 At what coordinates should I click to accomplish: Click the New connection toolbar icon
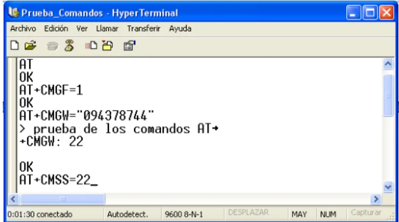[15, 46]
